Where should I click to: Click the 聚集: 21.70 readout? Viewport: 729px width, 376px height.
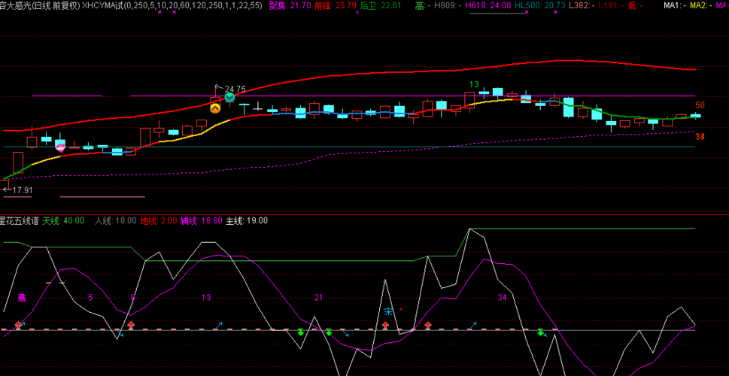point(289,5)
